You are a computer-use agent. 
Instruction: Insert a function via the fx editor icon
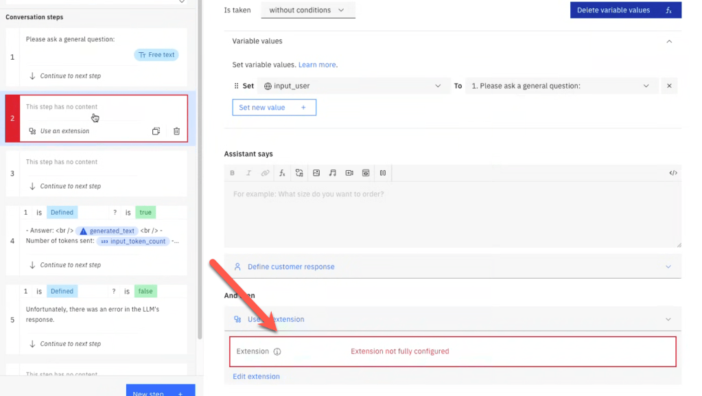pos(281,173)
